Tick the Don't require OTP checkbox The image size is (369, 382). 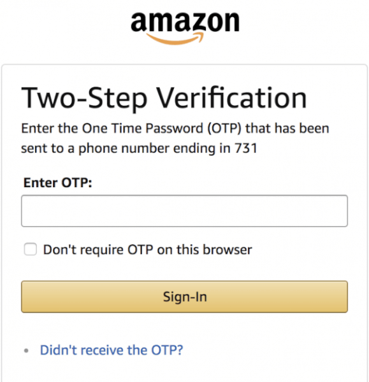coord(31,249)
